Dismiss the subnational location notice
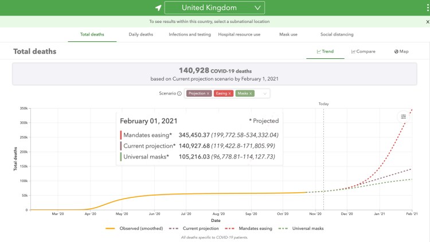430x242 pixels. coord(428,22)
